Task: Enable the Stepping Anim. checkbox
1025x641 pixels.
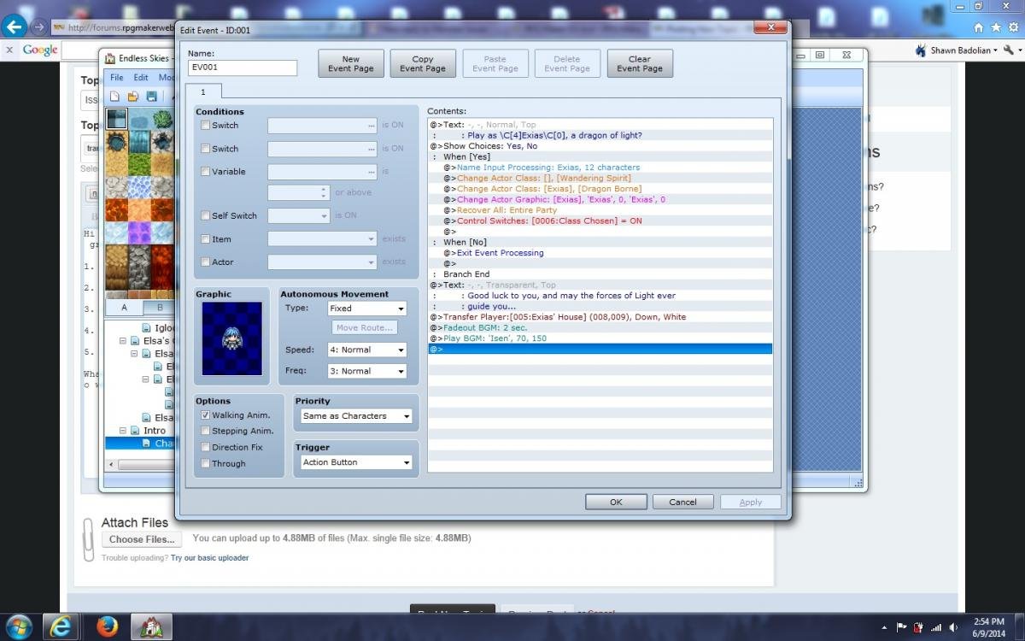Action: pyautogui.click(x=205, y=431)
